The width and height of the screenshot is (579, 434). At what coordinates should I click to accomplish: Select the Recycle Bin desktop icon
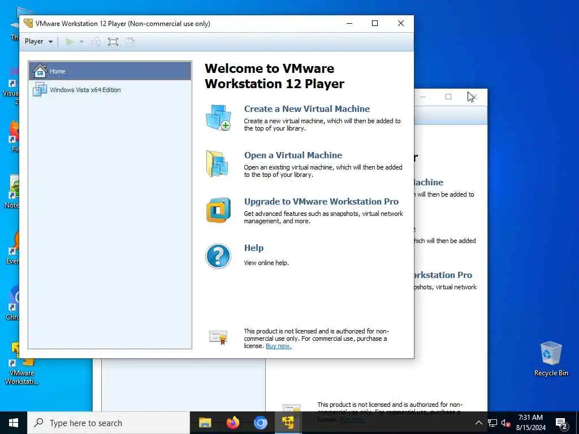[x=551, y=359]
